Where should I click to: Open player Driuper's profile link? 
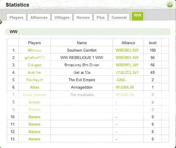pos(34,65)
